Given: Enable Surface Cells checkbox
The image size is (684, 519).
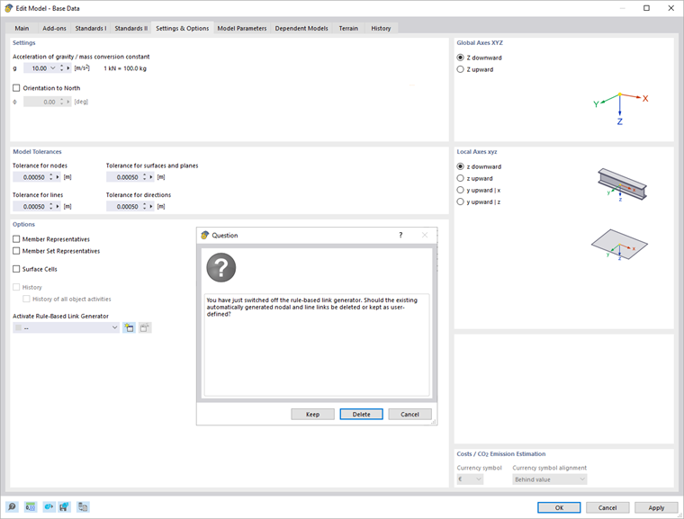Looking at the screenshot, I should 16,269.
